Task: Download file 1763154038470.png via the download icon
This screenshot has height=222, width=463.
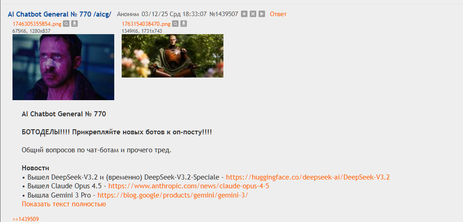Action: (x=184, y=24)
